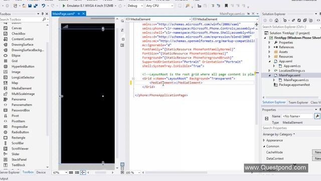The width and height of the screenshot is (321, 181).
Task: Click the Save toolbar icon
Action: point(30,6)
